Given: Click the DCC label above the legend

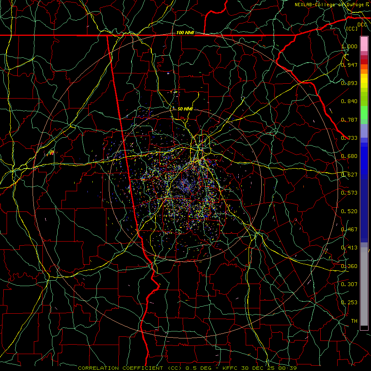Looking at the screenshot, I should point(362,24).
